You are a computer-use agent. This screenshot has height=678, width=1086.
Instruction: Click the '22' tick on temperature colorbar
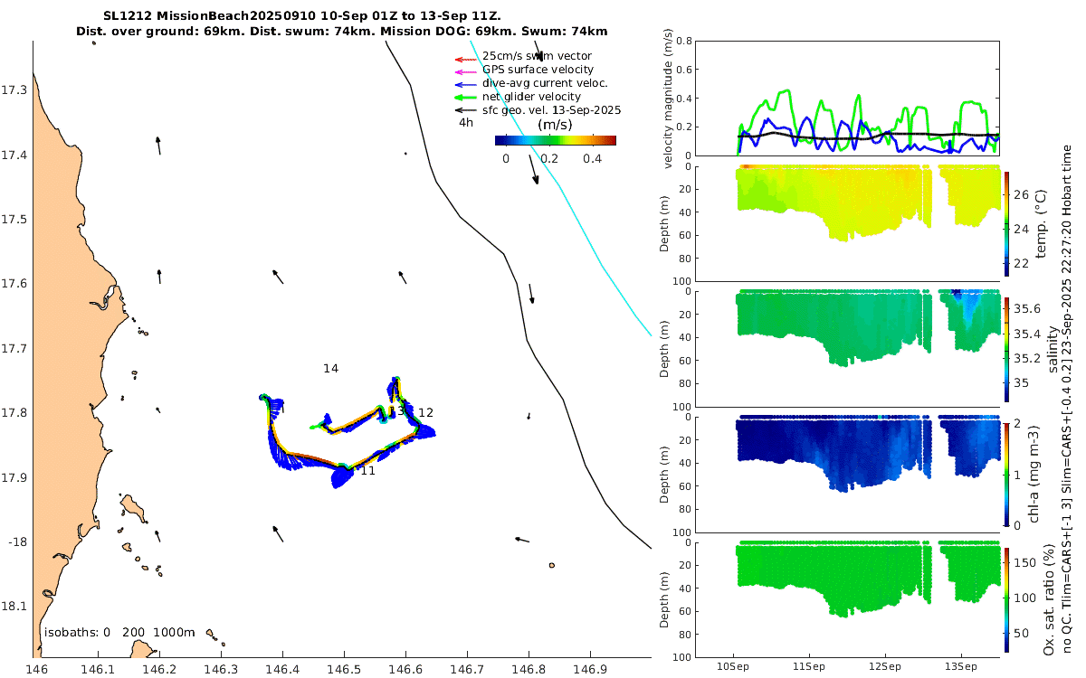[1021, 263]
